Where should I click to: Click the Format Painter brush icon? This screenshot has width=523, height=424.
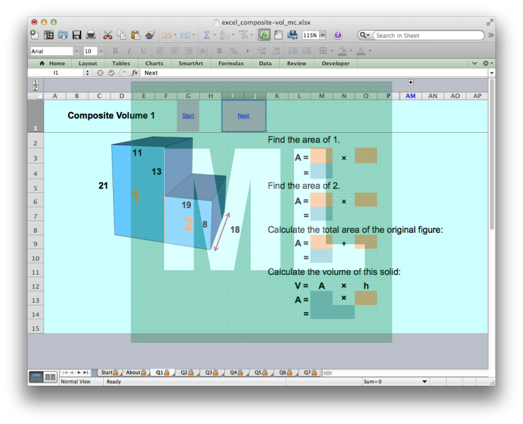[150, 35]
